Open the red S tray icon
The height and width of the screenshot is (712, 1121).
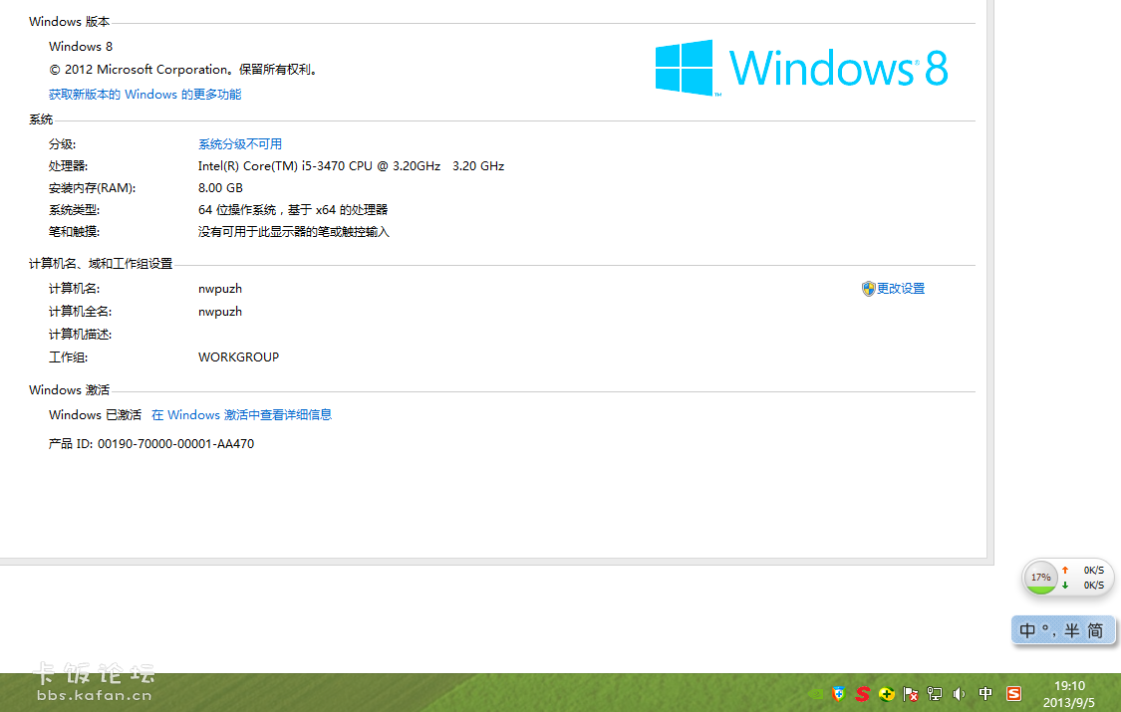(863, 694)
